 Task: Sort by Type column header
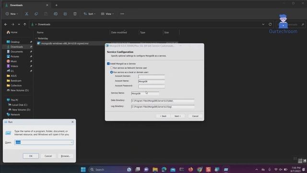[142, 32]
